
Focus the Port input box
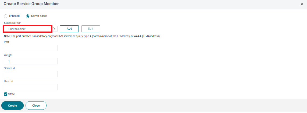(31, 48)
